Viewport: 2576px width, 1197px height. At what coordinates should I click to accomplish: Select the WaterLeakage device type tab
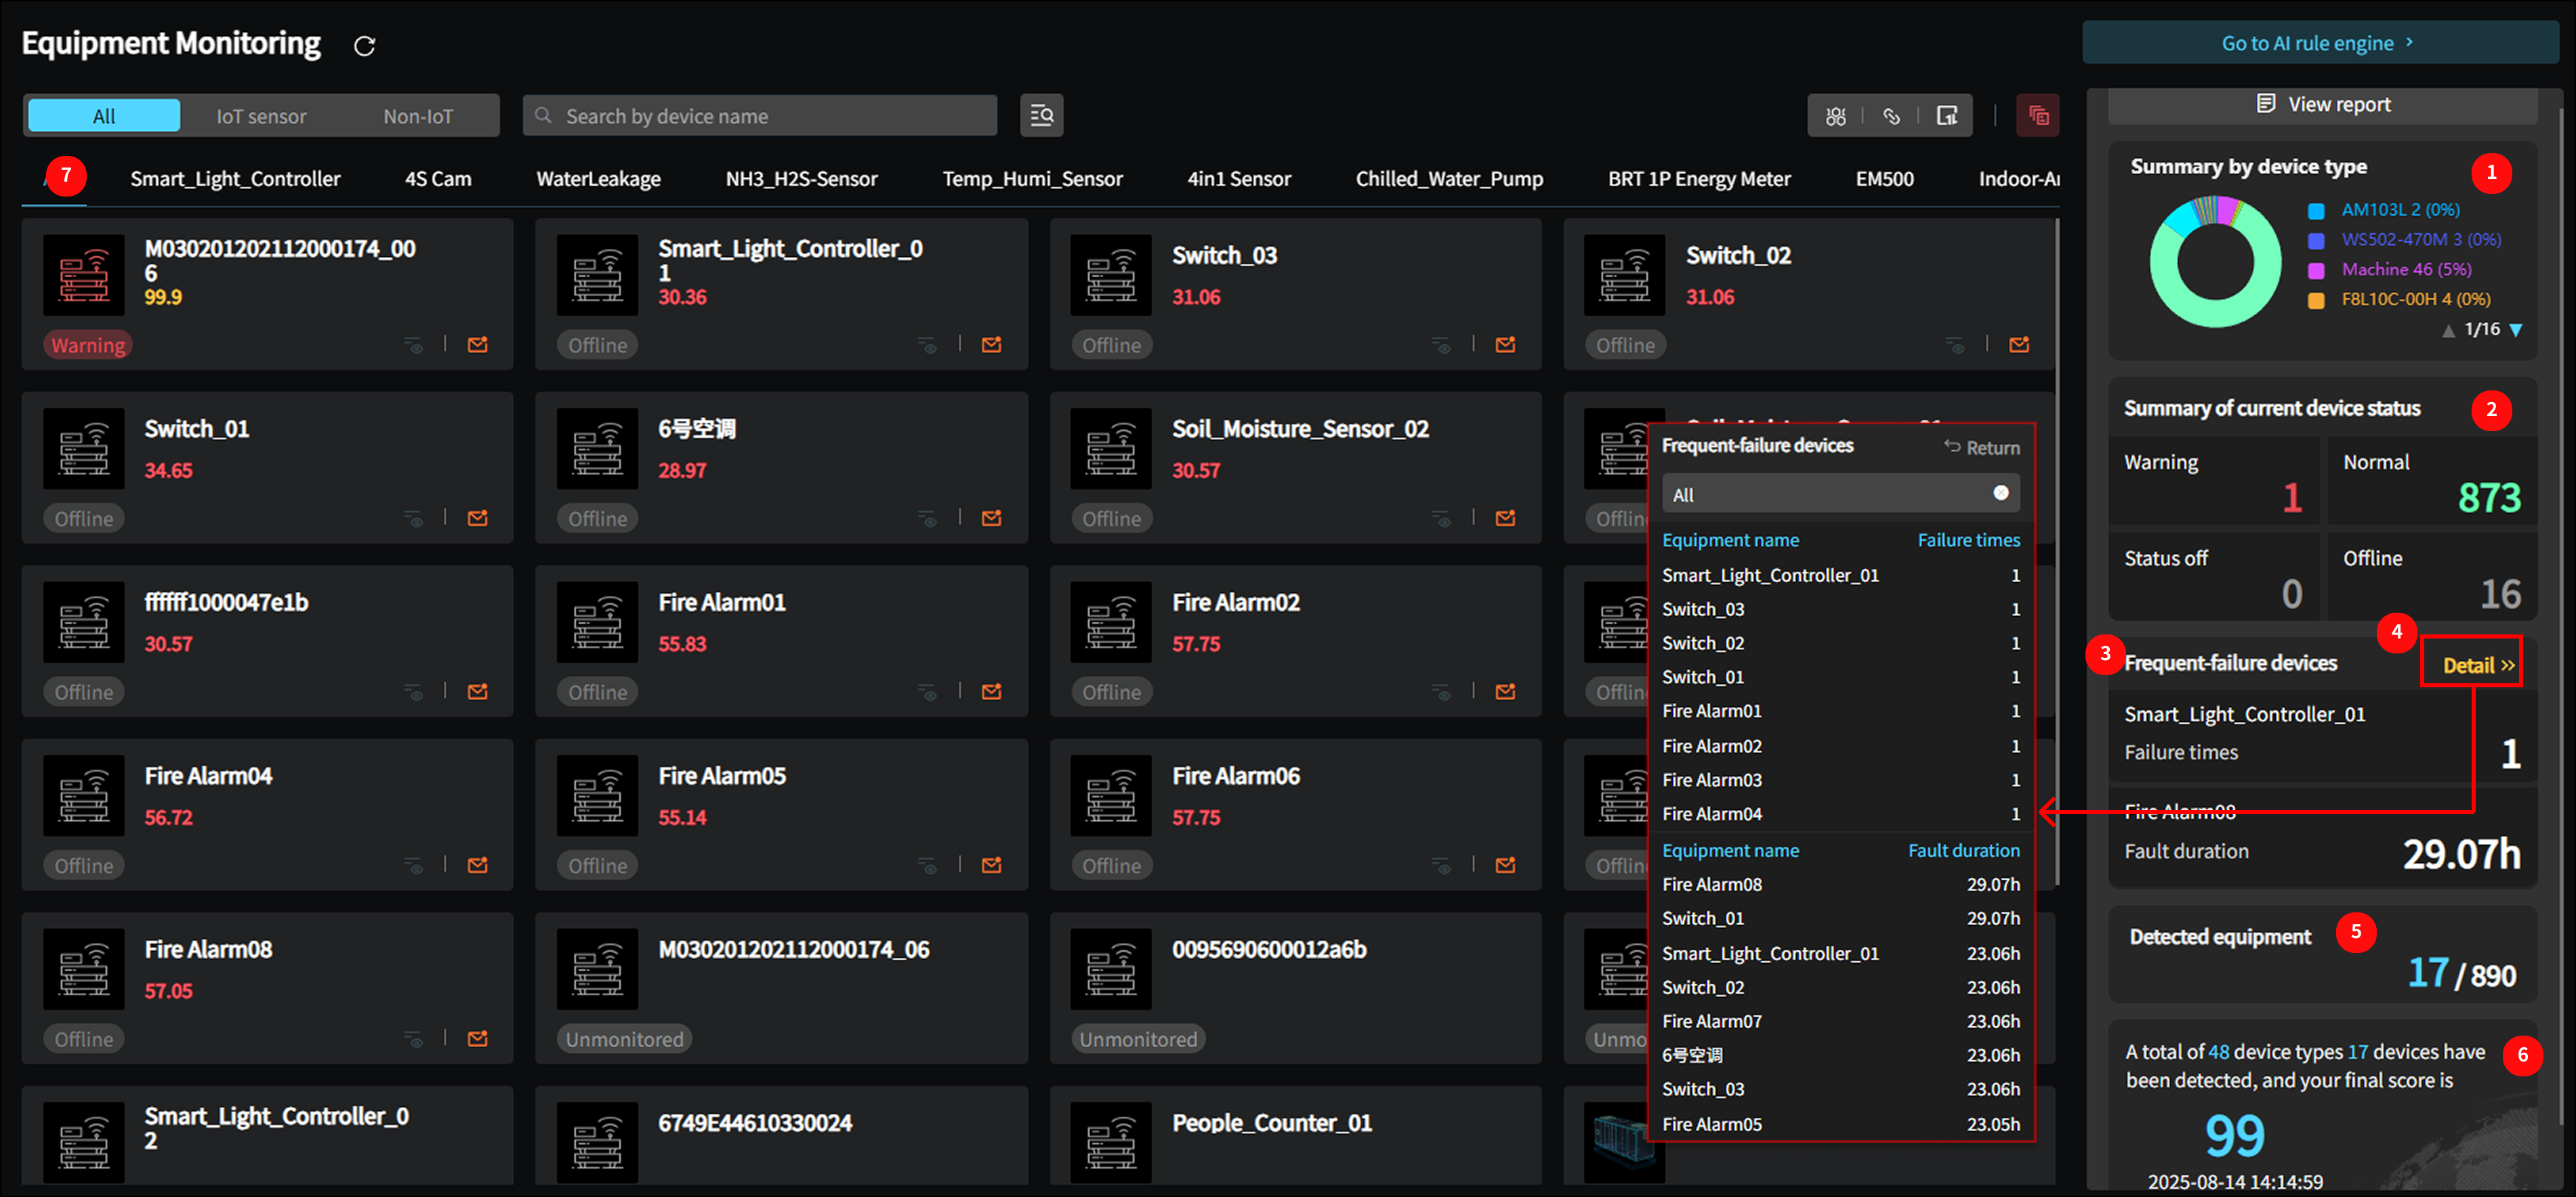(x=598, y=179)
